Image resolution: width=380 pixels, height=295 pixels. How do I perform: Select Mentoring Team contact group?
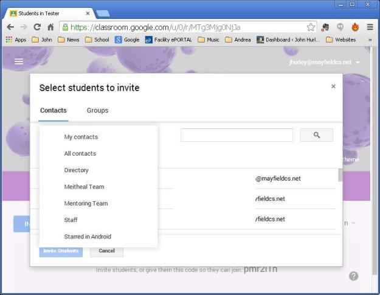[x=98, y=203]
